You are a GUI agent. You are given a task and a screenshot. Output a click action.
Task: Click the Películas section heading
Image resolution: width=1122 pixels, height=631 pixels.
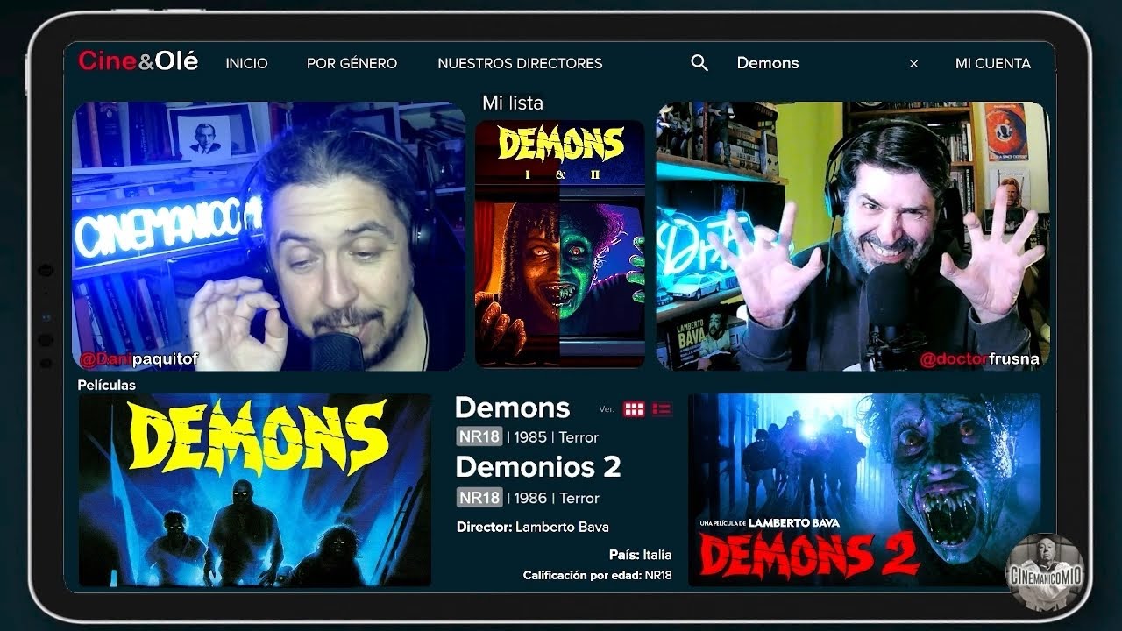[x=107, y=385]
